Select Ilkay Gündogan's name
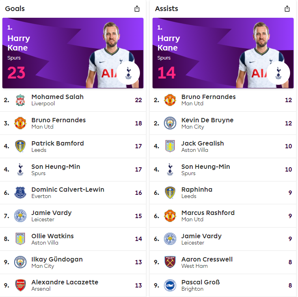 tap(57, 260)
